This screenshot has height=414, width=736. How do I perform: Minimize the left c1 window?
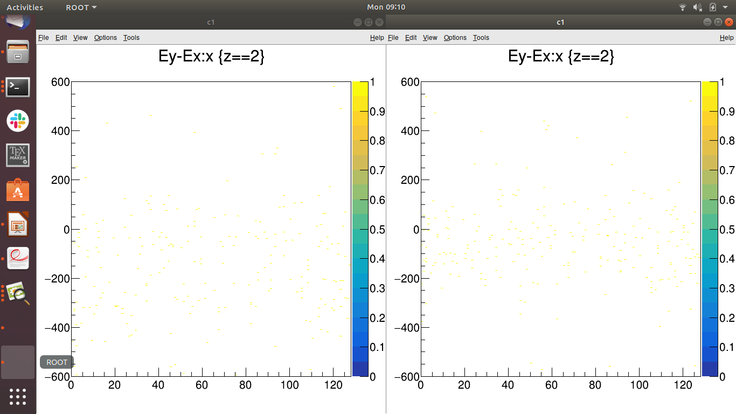click(358, 22)
